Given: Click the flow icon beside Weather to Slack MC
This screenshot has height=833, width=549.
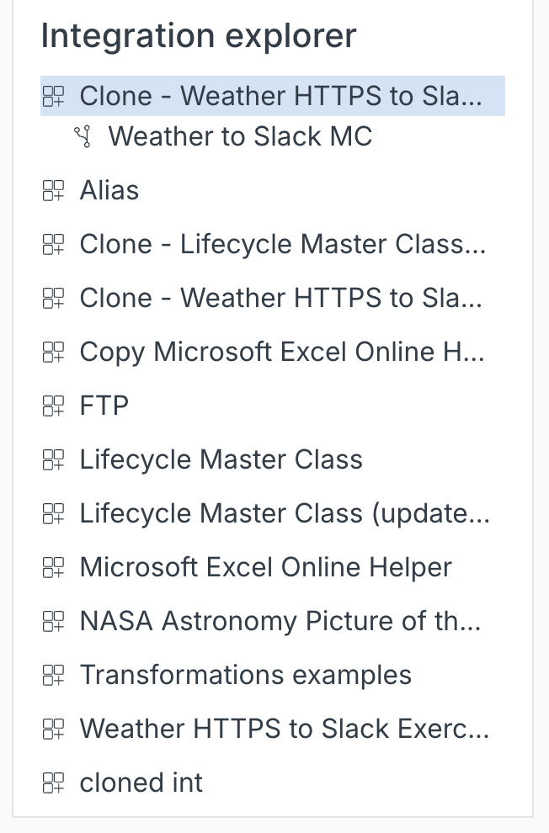Looking at the screenshot, I should [x=82, y=137].
